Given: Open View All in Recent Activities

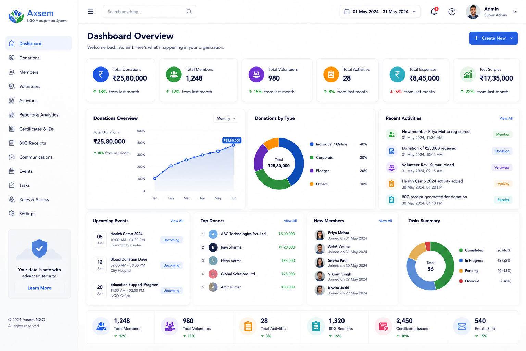Looking at the screenshot, I should click(506, 118).
